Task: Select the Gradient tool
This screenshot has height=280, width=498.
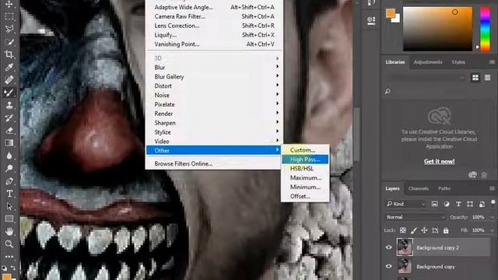Action: [x=9, y=143]
